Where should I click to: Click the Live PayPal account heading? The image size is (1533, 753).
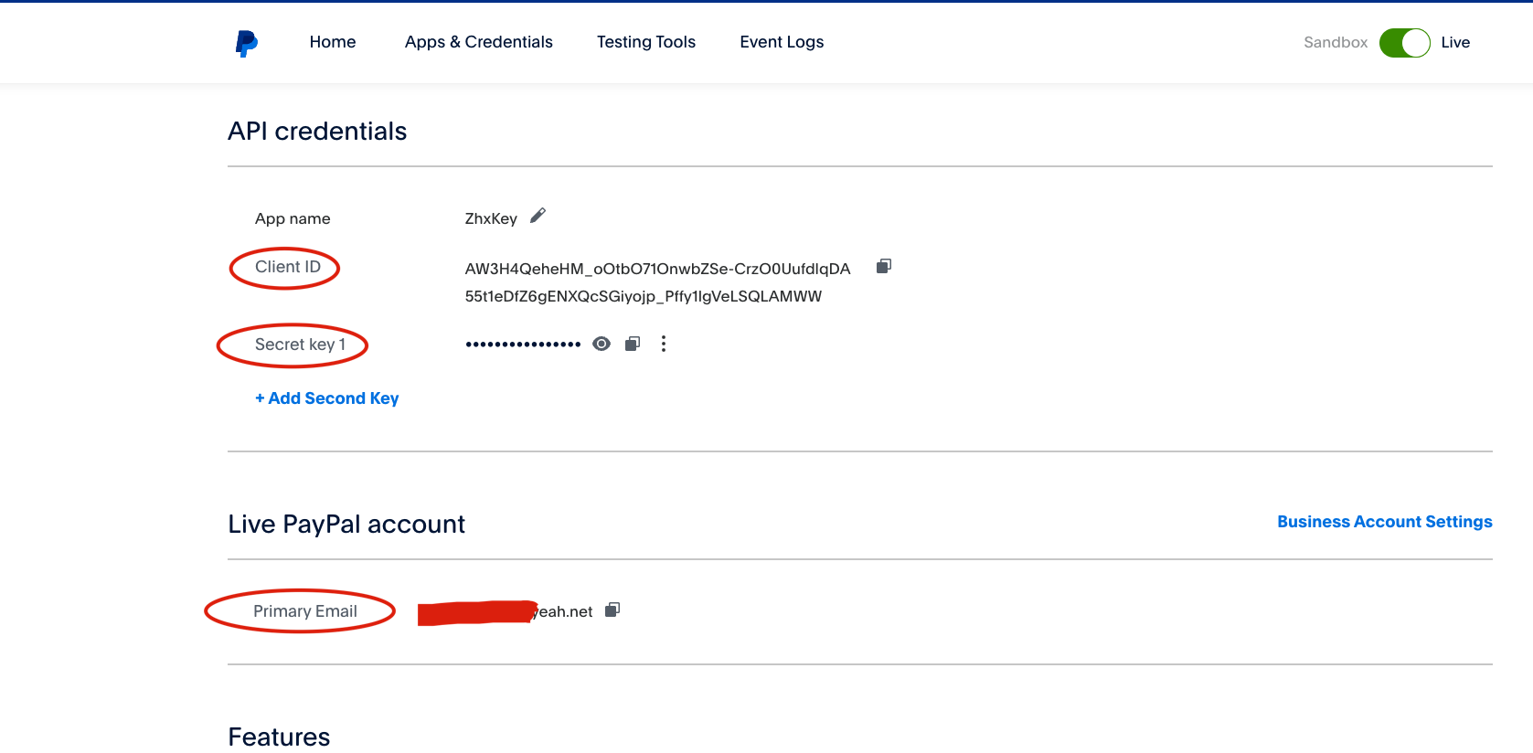346,525
